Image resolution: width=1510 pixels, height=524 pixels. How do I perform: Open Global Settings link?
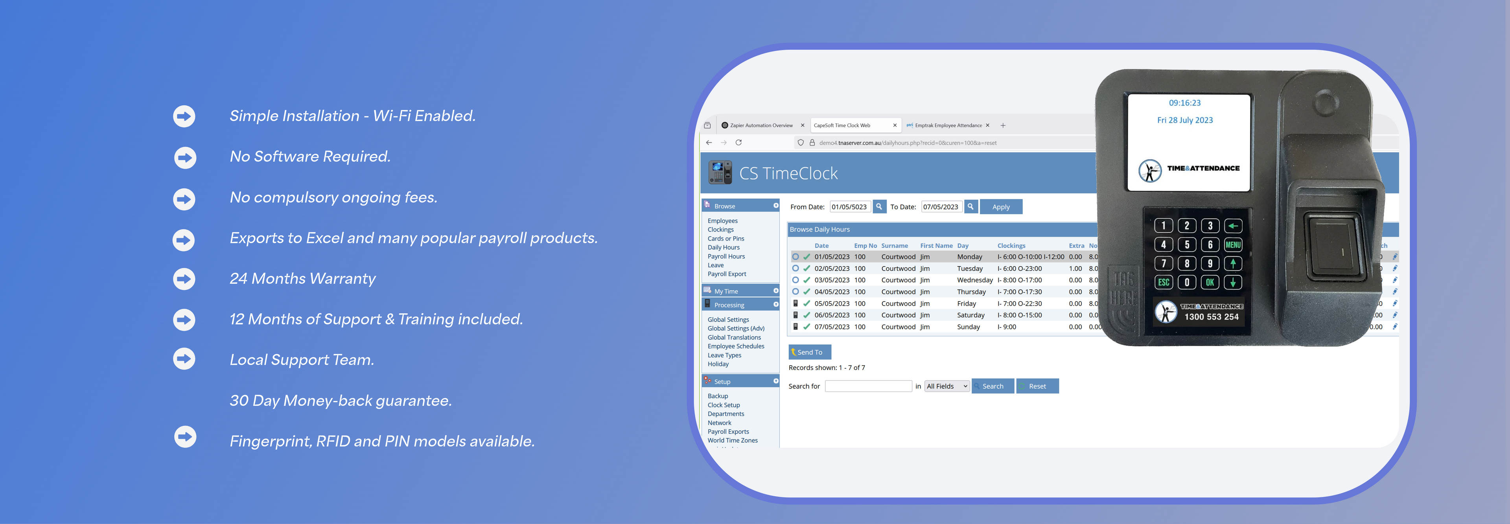pyautogui.click(x=728, y=320)
